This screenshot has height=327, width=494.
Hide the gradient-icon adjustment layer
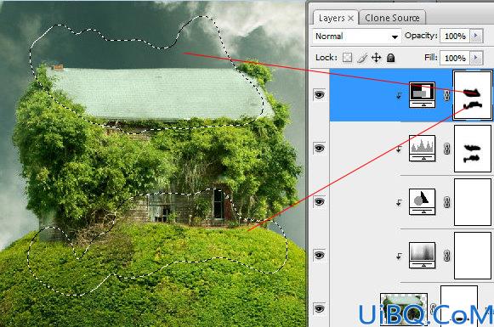[x=319, y=255]
